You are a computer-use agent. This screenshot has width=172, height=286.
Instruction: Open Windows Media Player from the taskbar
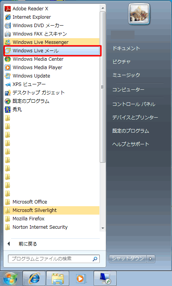pos(81,278)
